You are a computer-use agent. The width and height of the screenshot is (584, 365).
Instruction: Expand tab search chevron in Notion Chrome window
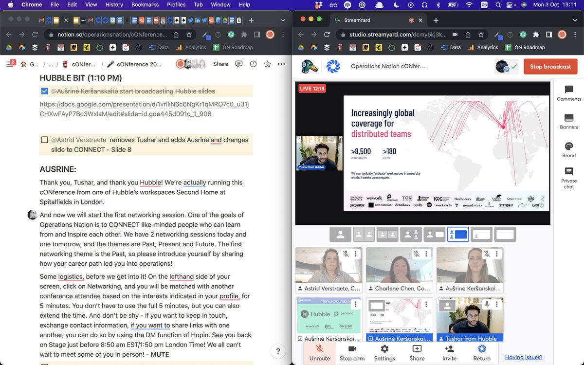(283, 20)
